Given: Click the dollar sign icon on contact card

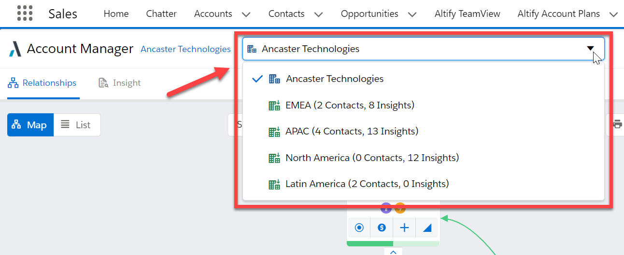Looking at the screenshot, I should 382,228.
